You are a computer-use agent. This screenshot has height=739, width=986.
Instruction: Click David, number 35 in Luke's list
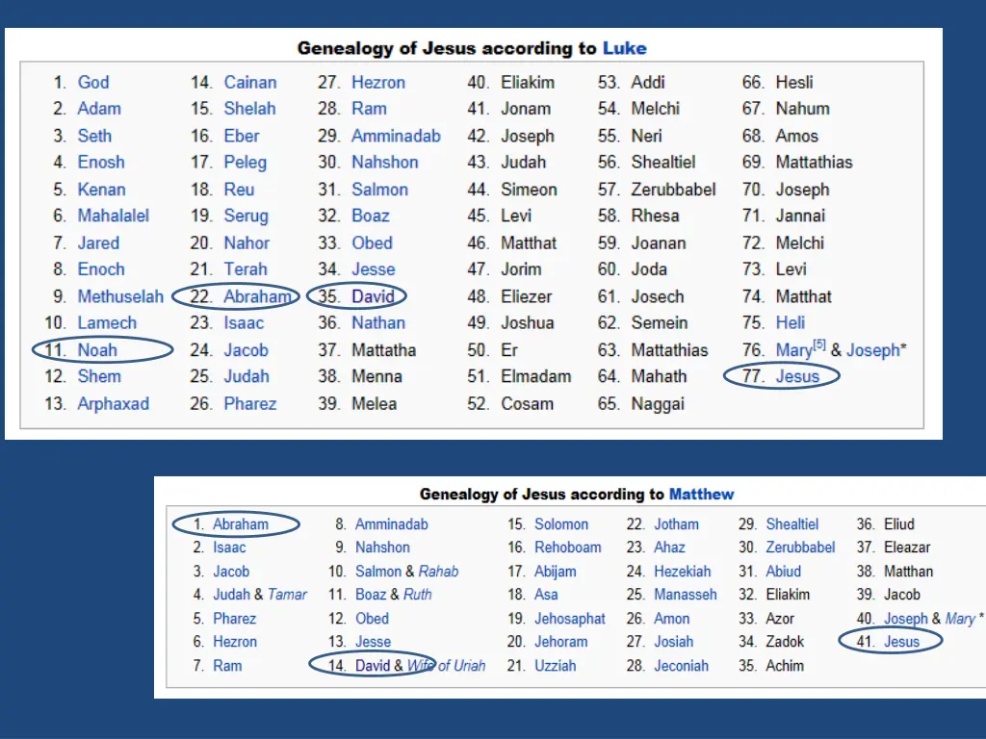coord(373,296)
